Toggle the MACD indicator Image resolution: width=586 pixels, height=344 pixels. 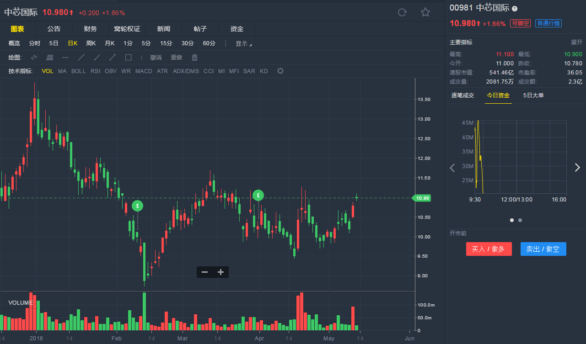pyautogui.click(x=144, y=71)
